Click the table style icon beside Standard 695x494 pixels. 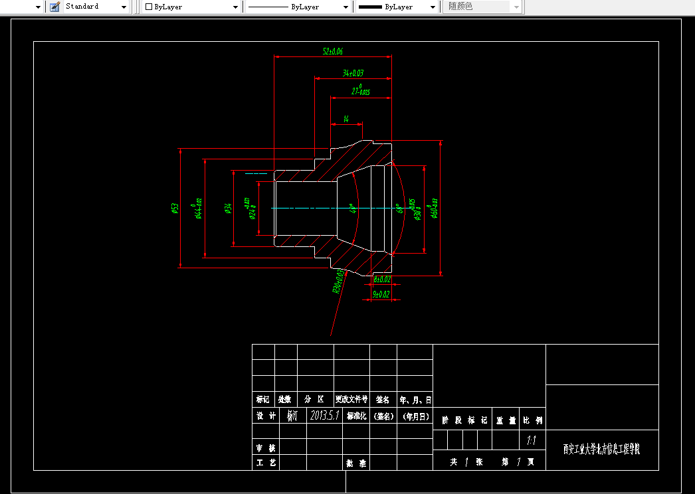click(x=55, y=7)
